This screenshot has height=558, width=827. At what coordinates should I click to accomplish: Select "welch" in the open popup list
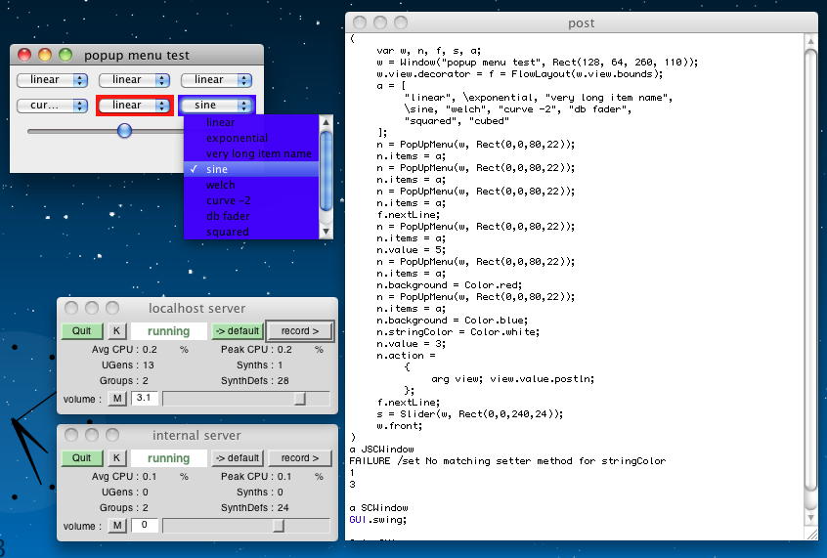(x=220, y=185)
